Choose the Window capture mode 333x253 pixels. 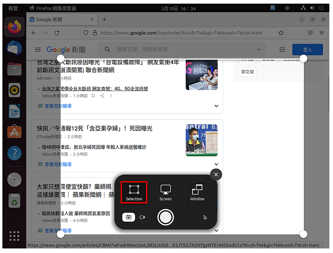pos(197,192)
